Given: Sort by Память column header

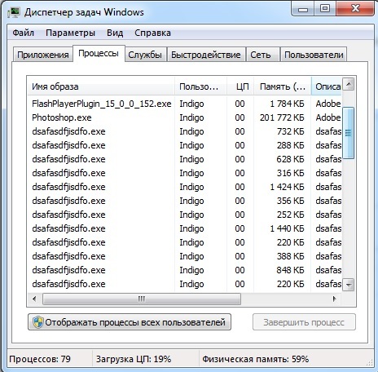Looking at the screenshot, I should click(283, 86).
